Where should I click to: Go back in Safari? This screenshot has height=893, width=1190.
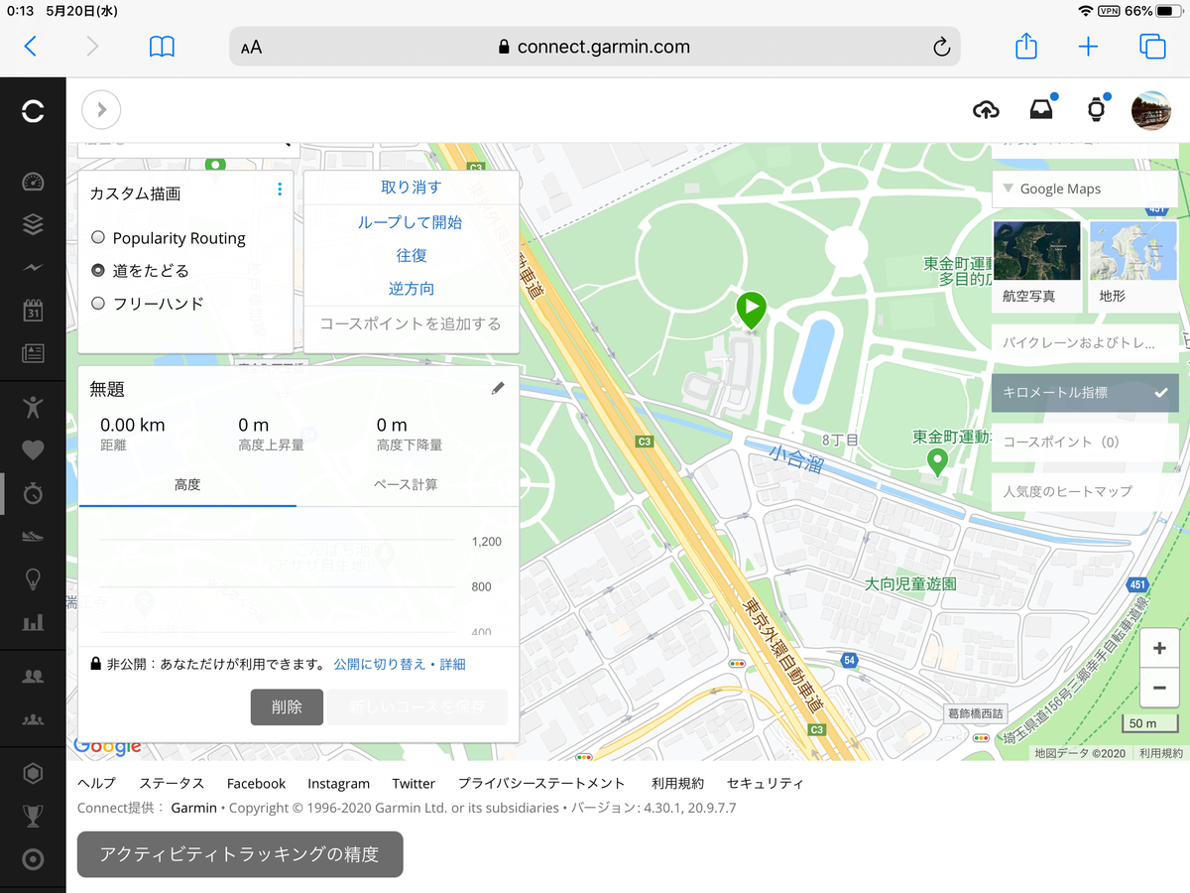[x=30, y=46]
